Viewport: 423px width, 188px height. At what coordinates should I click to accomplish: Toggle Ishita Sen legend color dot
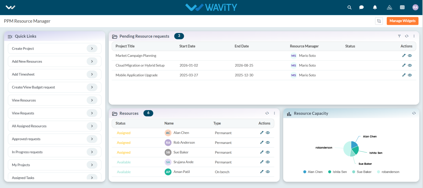click(330, 172)
